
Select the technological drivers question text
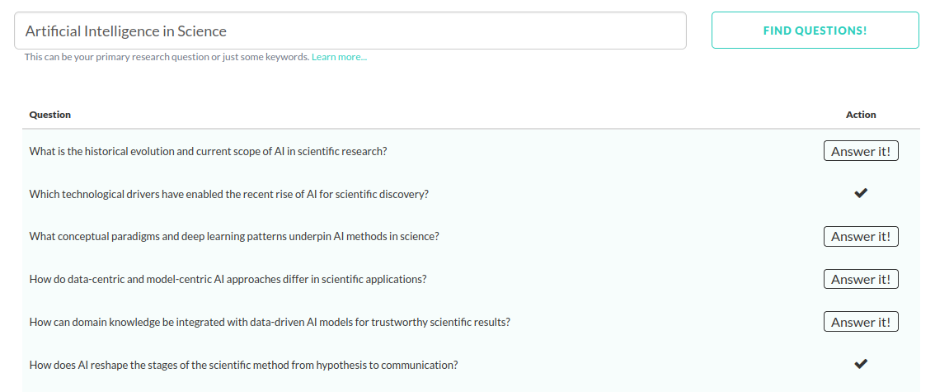228,195
